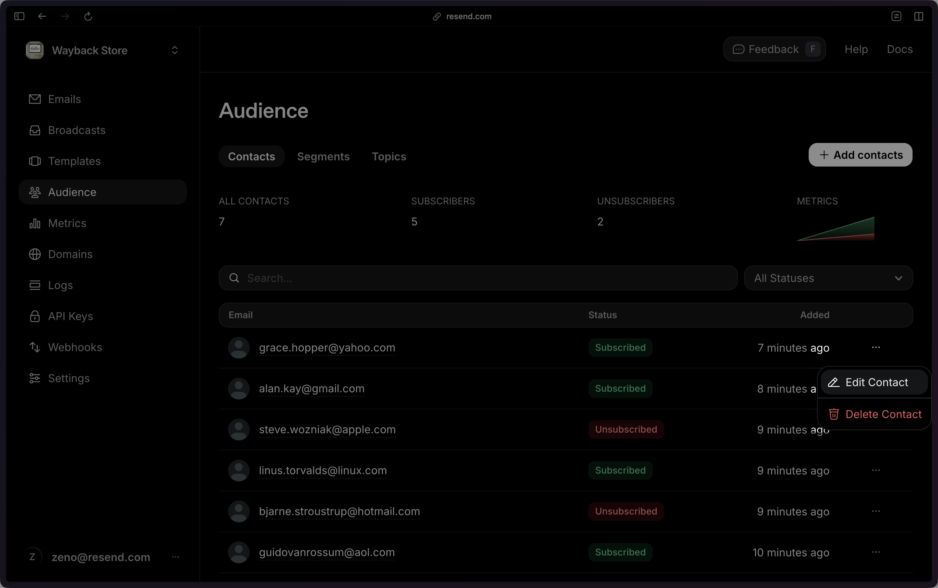Viewport: 938px width, 588px height.
Task: Open the Broadcasts inbox icon
Action: pyautogui.click(x=35, y=130)
